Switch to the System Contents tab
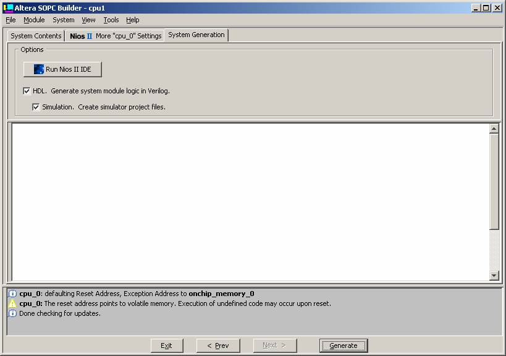 [36, 36]
